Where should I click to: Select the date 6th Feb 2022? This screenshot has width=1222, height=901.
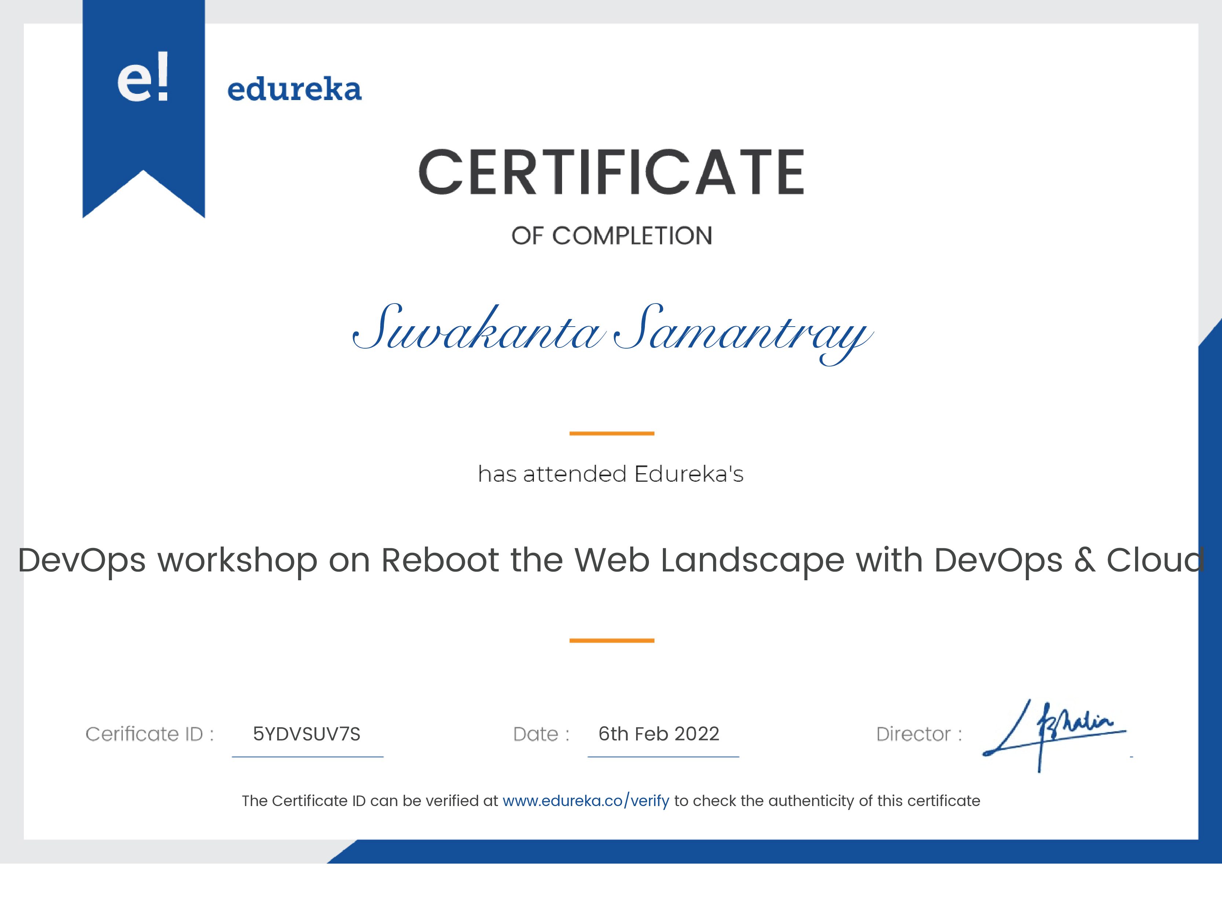[x=658, y=733]
